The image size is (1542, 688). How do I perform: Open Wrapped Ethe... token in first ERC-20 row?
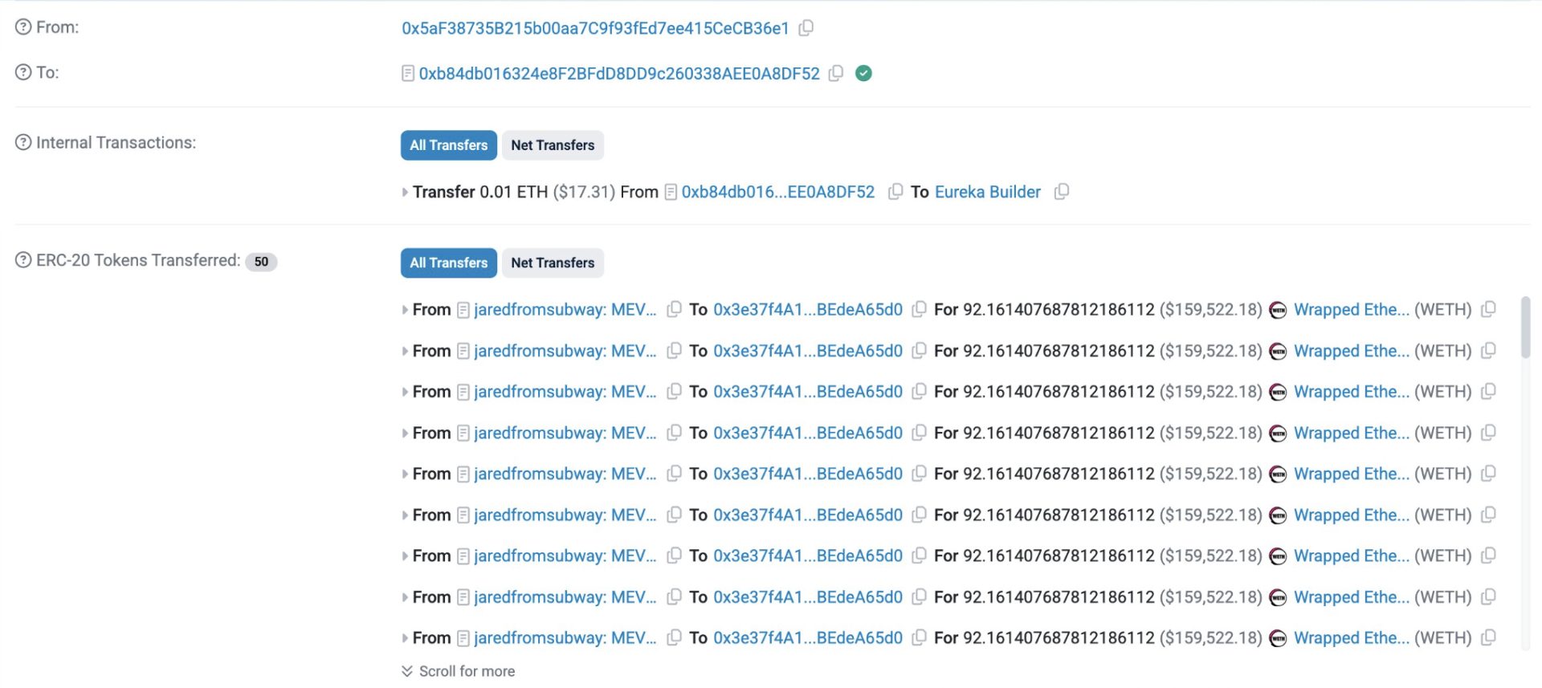point(1351,310)
